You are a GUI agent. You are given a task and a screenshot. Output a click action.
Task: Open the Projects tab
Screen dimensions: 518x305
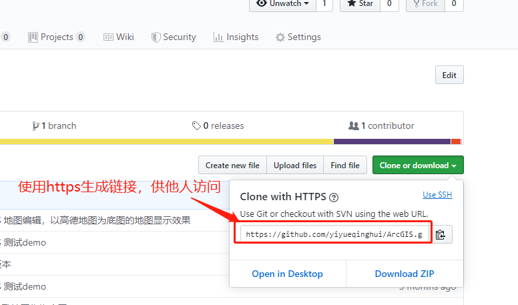click(x=57, y=37)
